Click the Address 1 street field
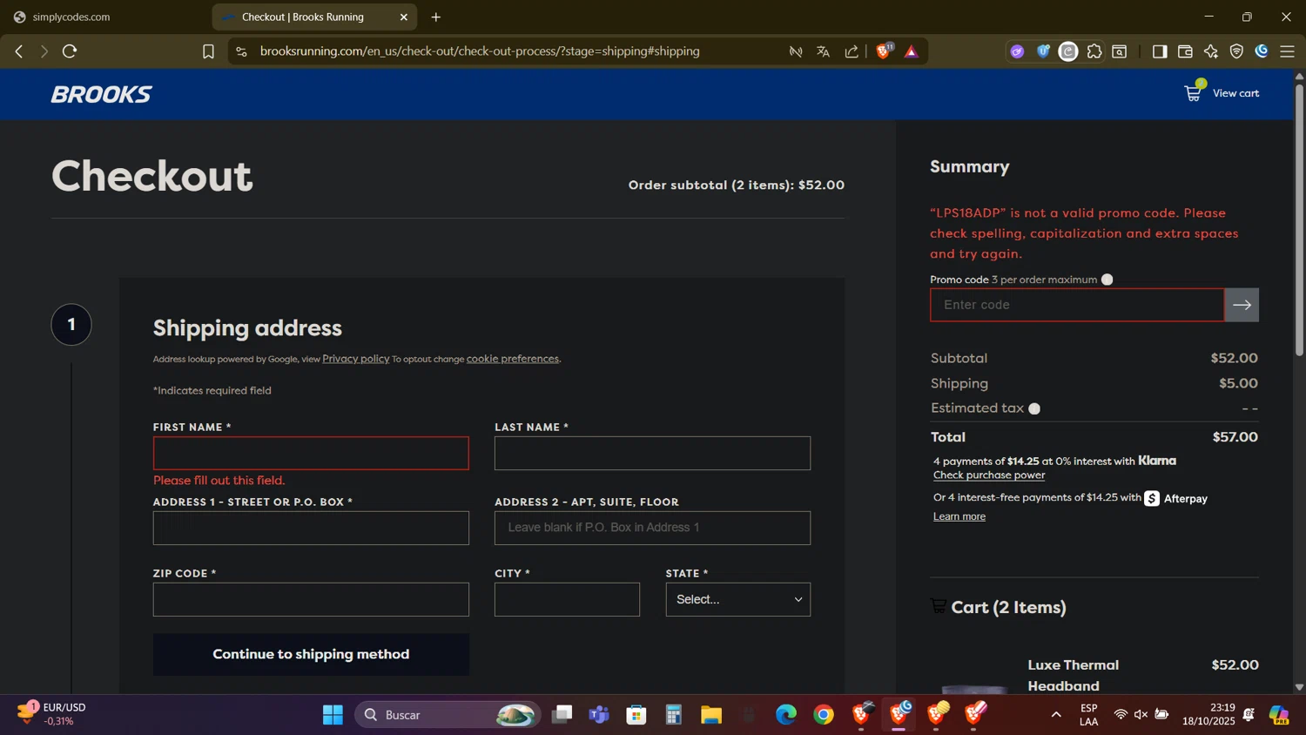The image size is (1306, 735). pyautogui.click(x=311, y=528)
